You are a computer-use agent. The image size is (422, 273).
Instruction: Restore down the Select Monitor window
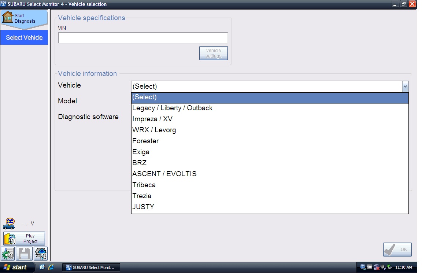(x=403, y=4)
